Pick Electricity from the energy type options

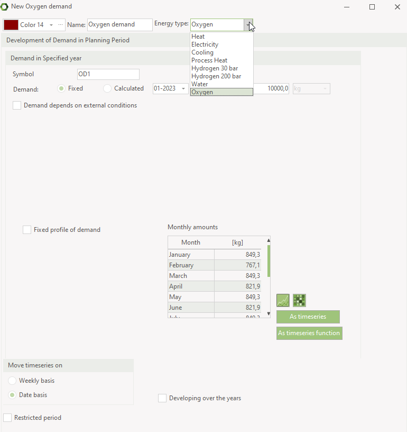205,44
